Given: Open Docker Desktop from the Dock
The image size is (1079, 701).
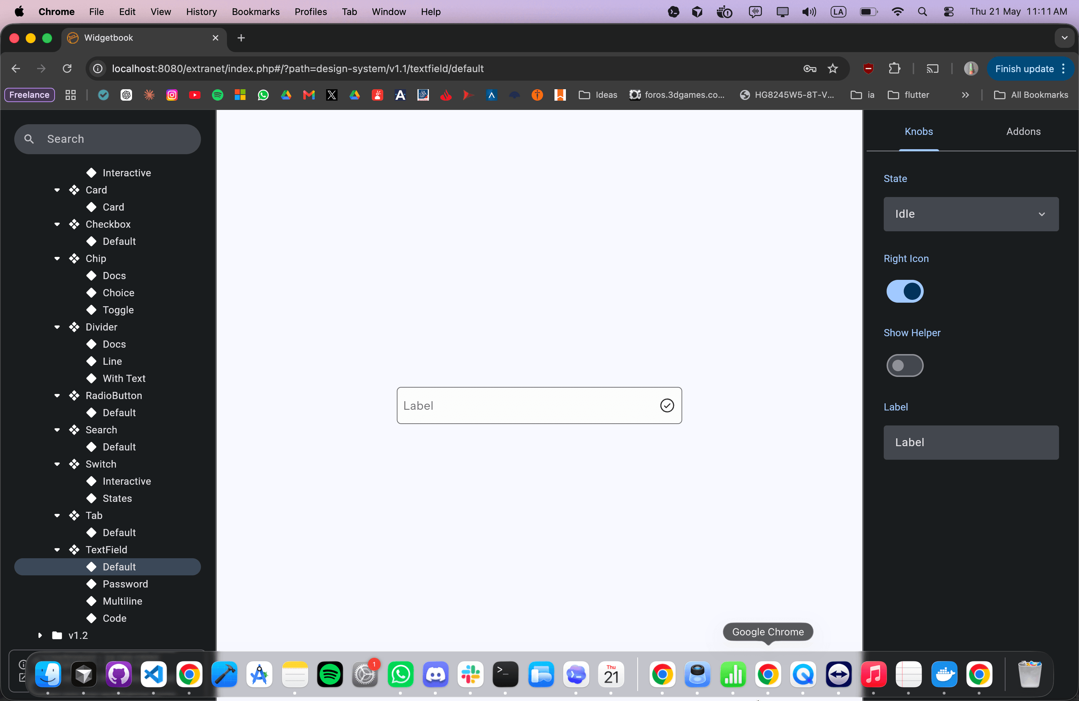Looking at the screenshot, I should click(944, 674).
